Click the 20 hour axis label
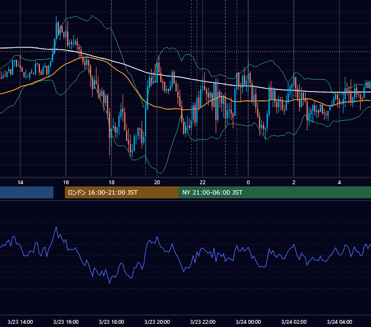This screenshot has height=327, width=371. [157, 183]
